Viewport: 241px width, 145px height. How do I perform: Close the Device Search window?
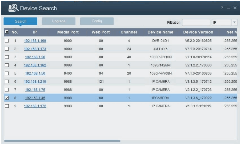click(x=235, y=8)
